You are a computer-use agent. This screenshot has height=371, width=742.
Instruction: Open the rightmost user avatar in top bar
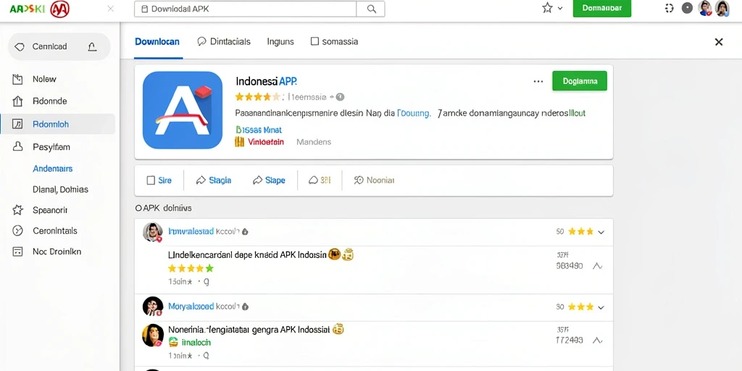point(722,8)
